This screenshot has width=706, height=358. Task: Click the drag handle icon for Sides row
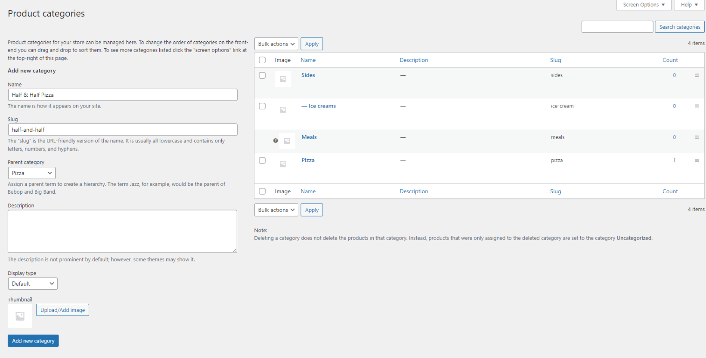coord(697,75)
